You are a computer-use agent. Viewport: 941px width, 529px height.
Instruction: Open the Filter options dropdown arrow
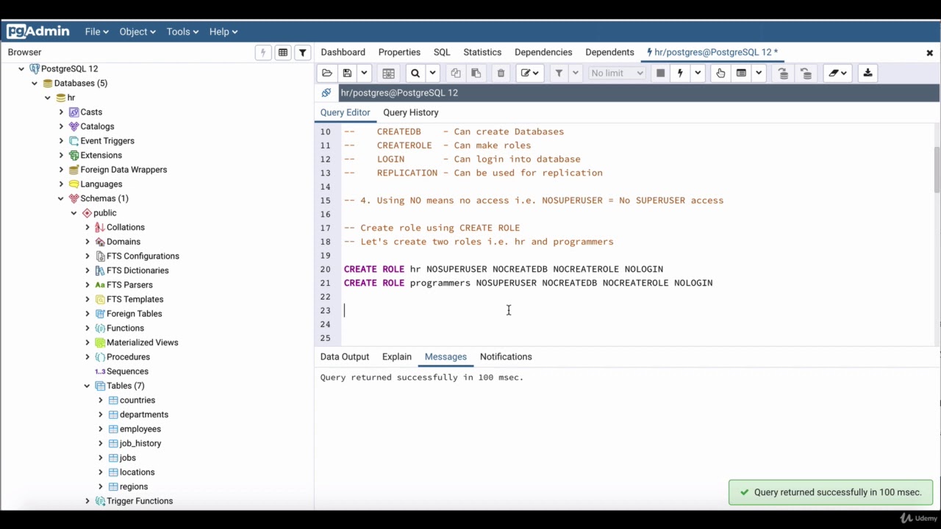click(x=576, y=73)
